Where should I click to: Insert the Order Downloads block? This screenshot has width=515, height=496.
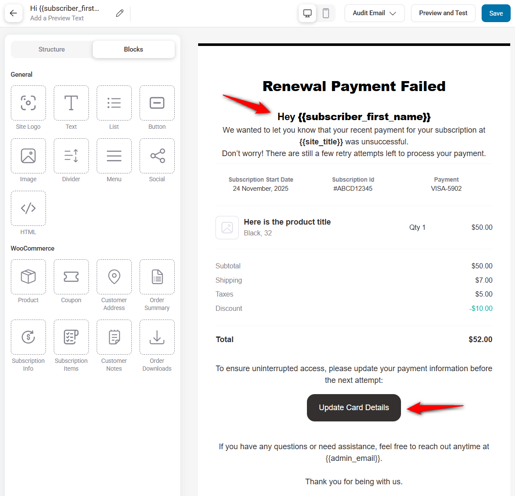tap(157, 337)
